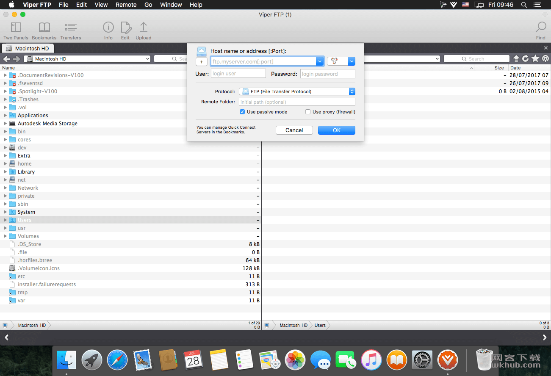Viewport: 551px width, 376px height.
Task: Go back with left panel back arrow
Action: [x=7, y=59]
